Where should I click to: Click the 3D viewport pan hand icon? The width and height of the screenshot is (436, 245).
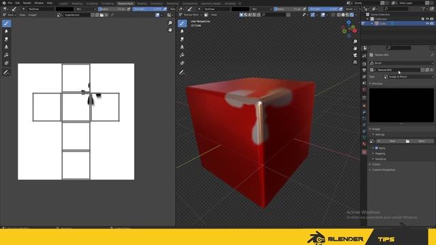(355, 48)
